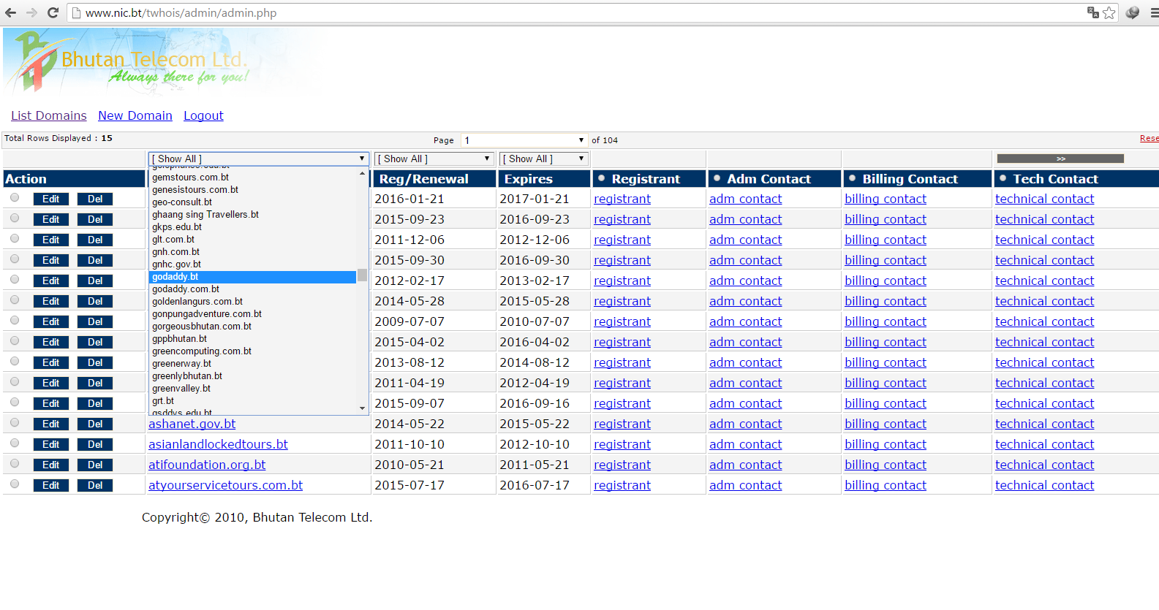Reload the page with the refresh icon
1159x610 pixels.
(x=53, y=12)
